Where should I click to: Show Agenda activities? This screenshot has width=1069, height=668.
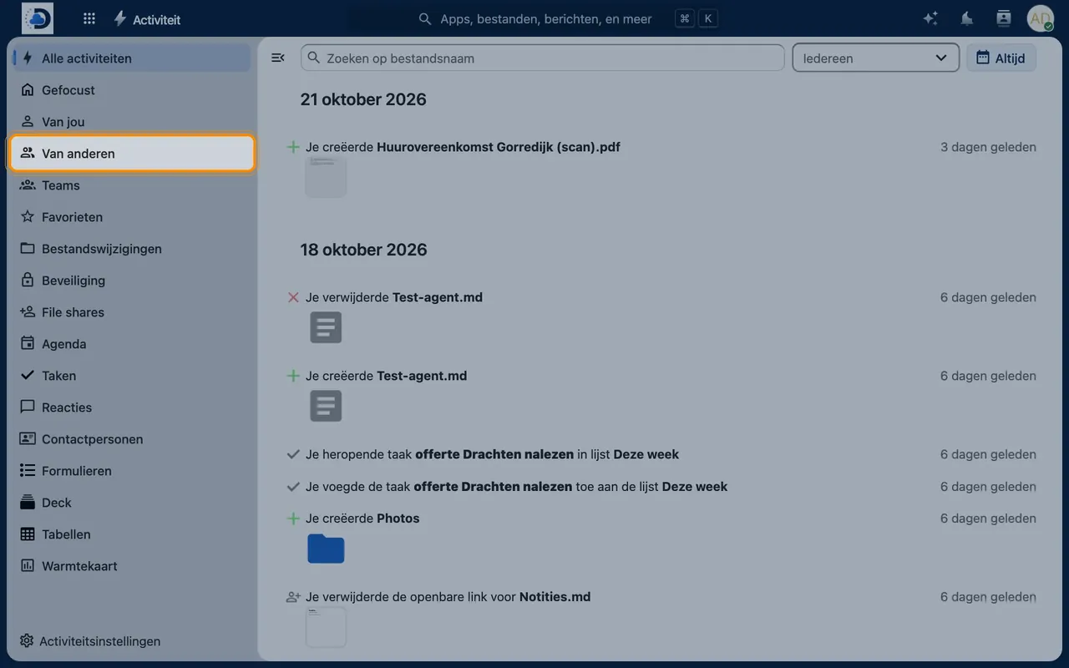(130, 344)
